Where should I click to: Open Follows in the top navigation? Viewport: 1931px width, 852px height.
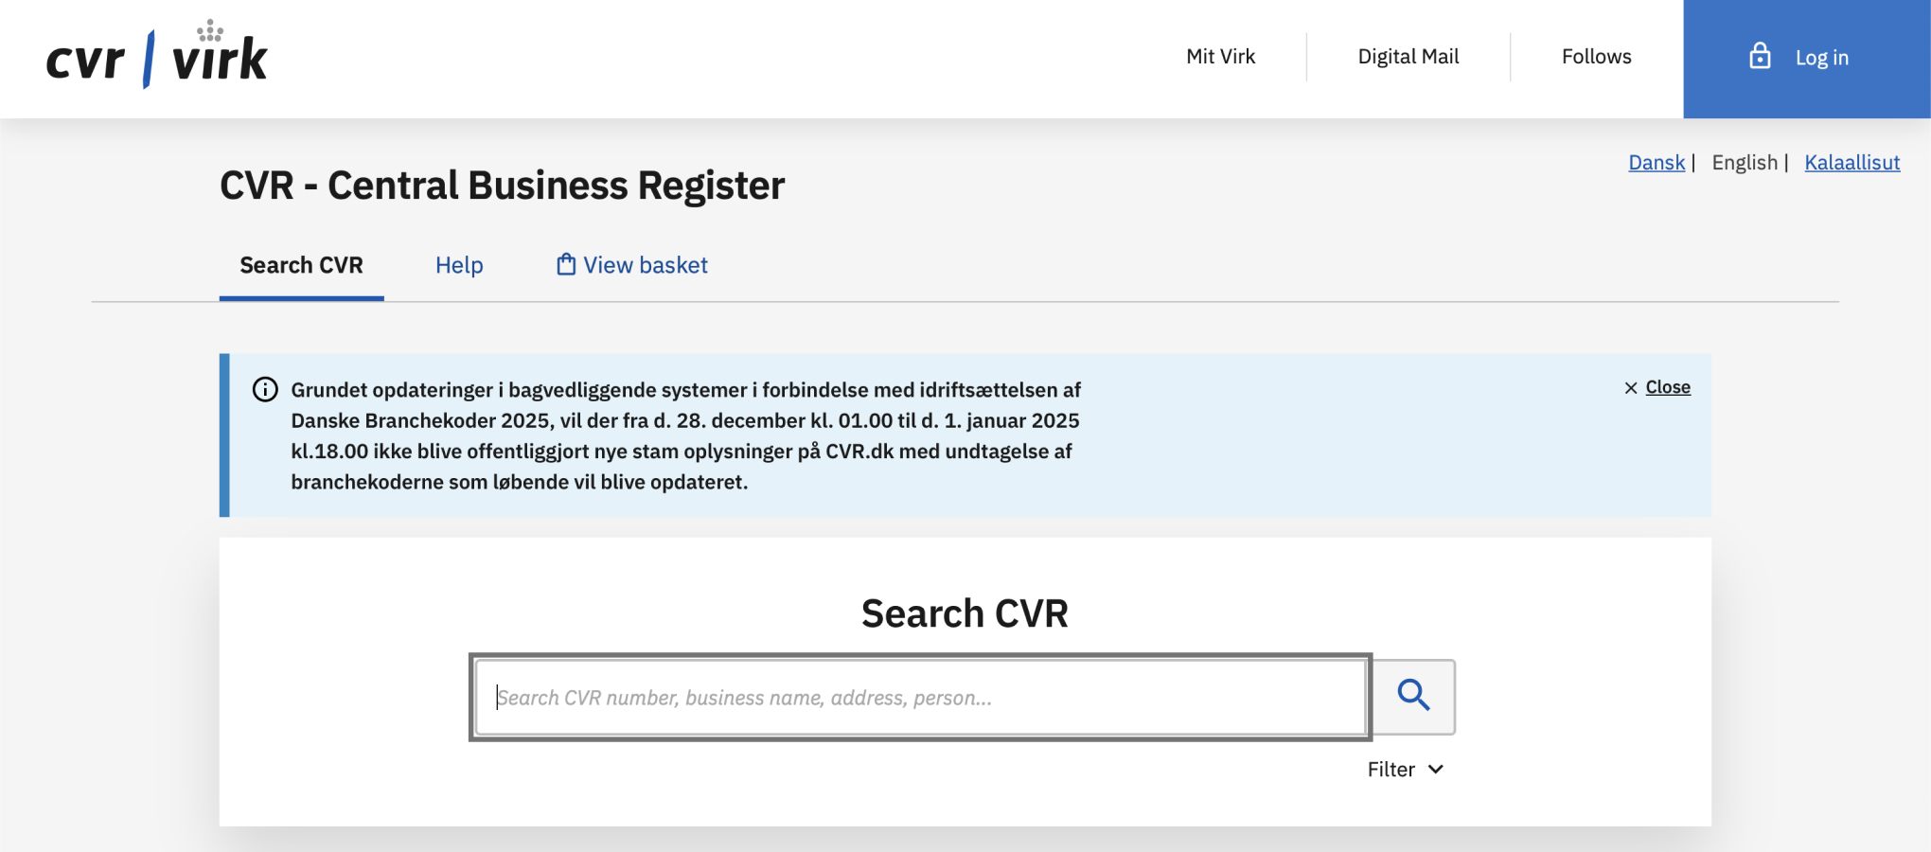(x=1596, y=57)
